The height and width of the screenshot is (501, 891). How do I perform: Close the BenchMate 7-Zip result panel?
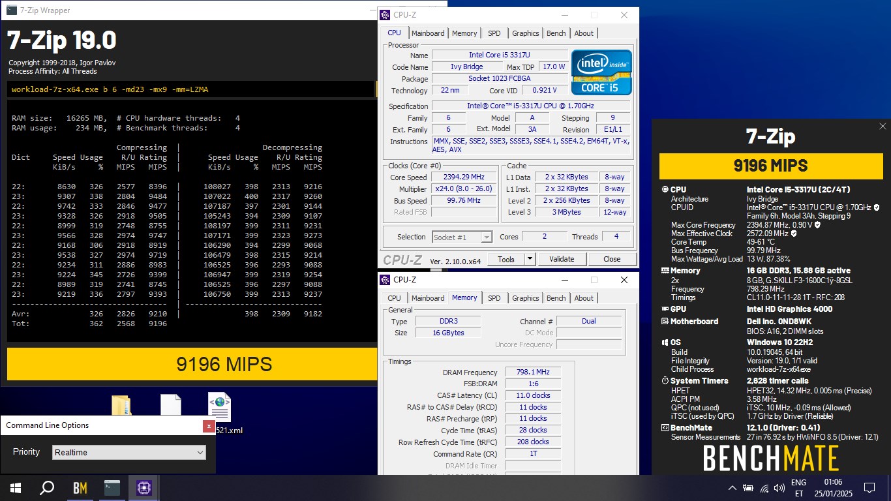point(883,127)
